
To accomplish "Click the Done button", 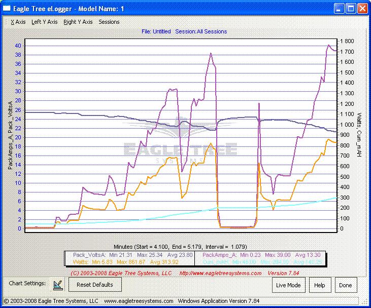I will [x=345, y=285].
